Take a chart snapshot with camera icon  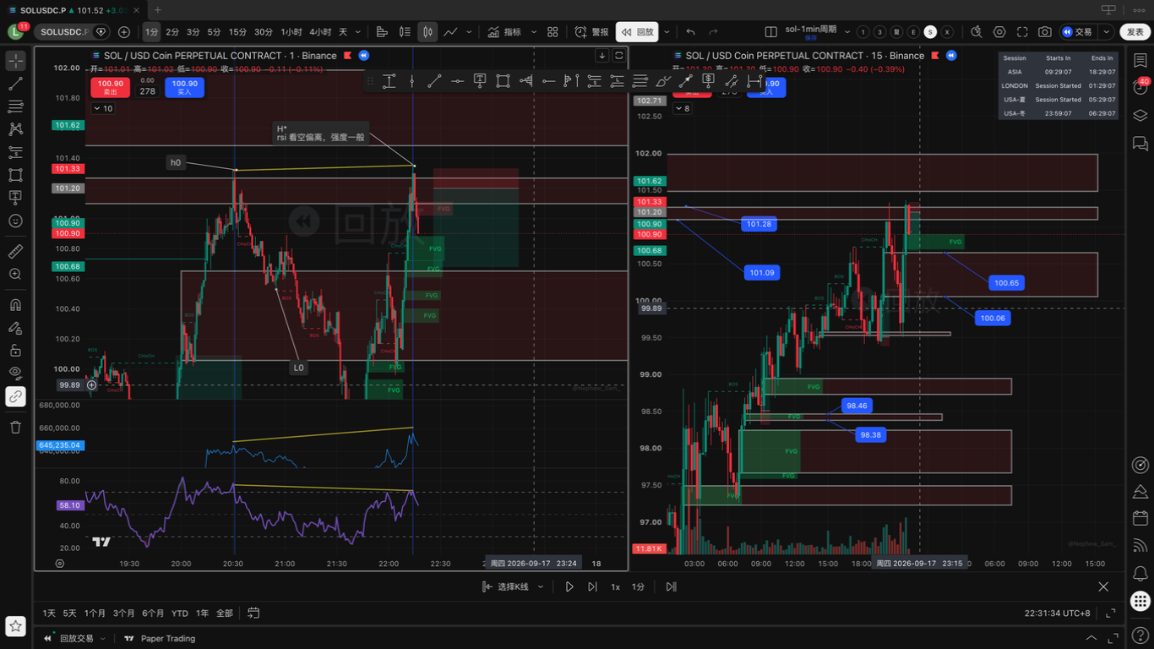(x=1045, y=32)
